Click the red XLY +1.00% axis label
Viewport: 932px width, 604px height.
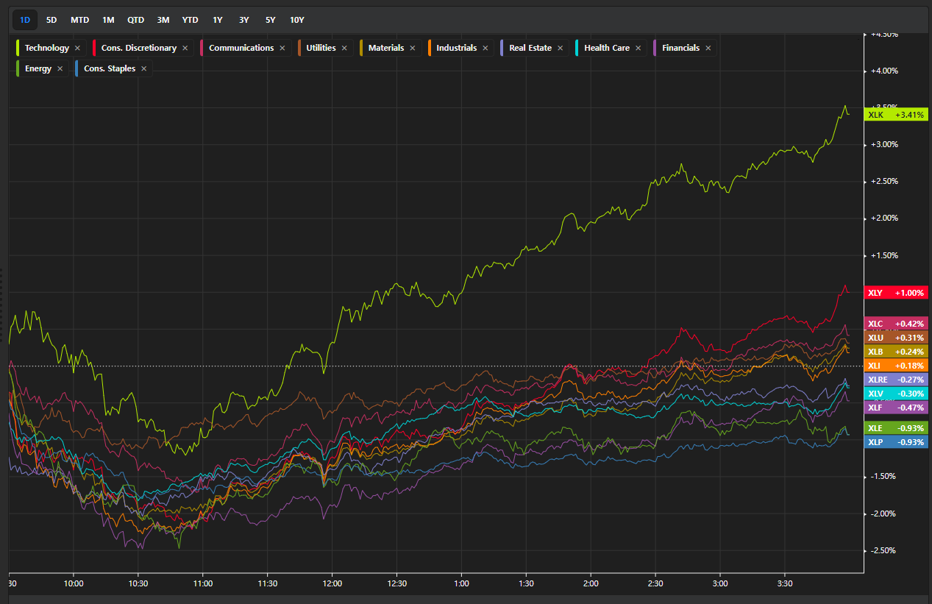897,293
